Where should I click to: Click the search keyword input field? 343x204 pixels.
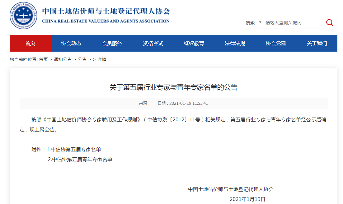294,23
